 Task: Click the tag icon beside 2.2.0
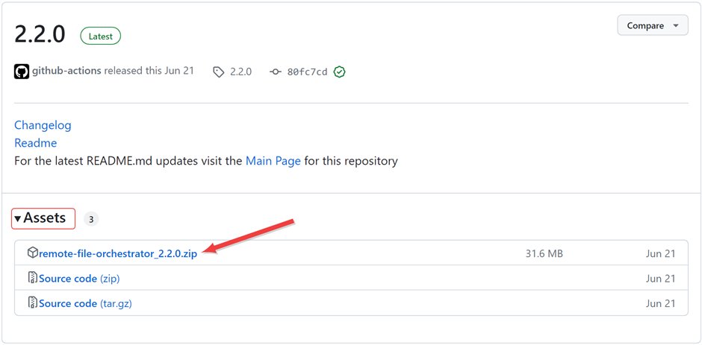(218, 72)
